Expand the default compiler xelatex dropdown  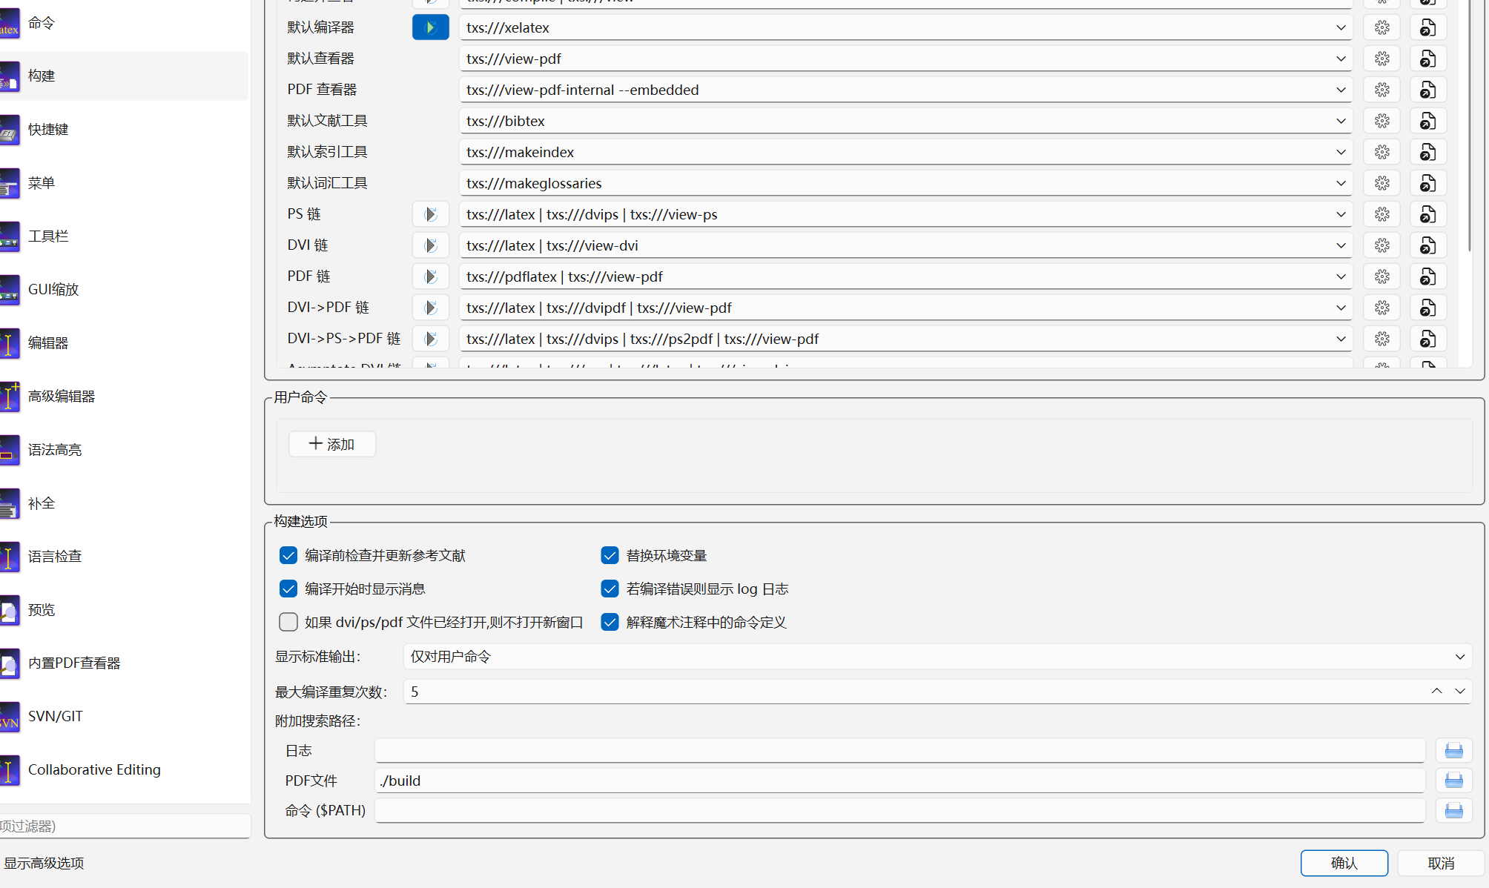coord(1341,27)
